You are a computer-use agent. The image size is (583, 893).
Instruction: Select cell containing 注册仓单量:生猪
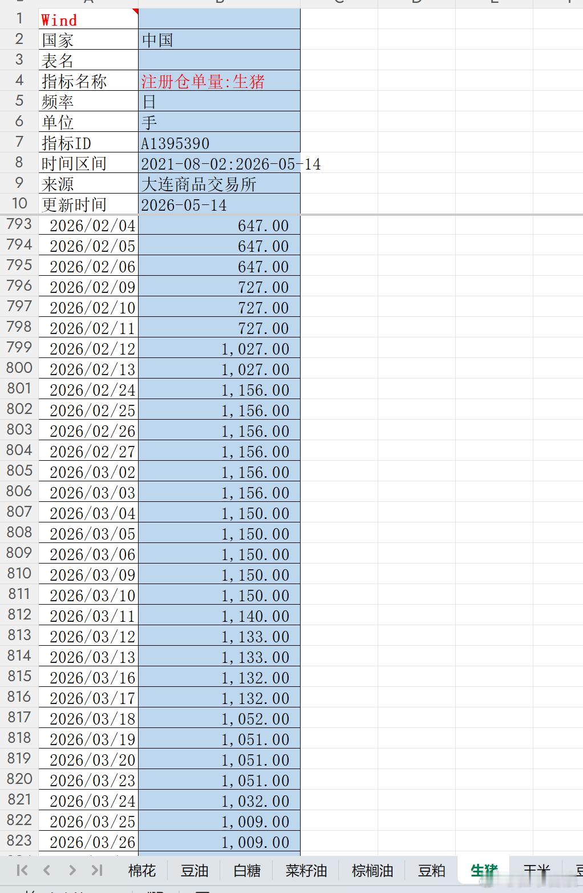point(219,81)
